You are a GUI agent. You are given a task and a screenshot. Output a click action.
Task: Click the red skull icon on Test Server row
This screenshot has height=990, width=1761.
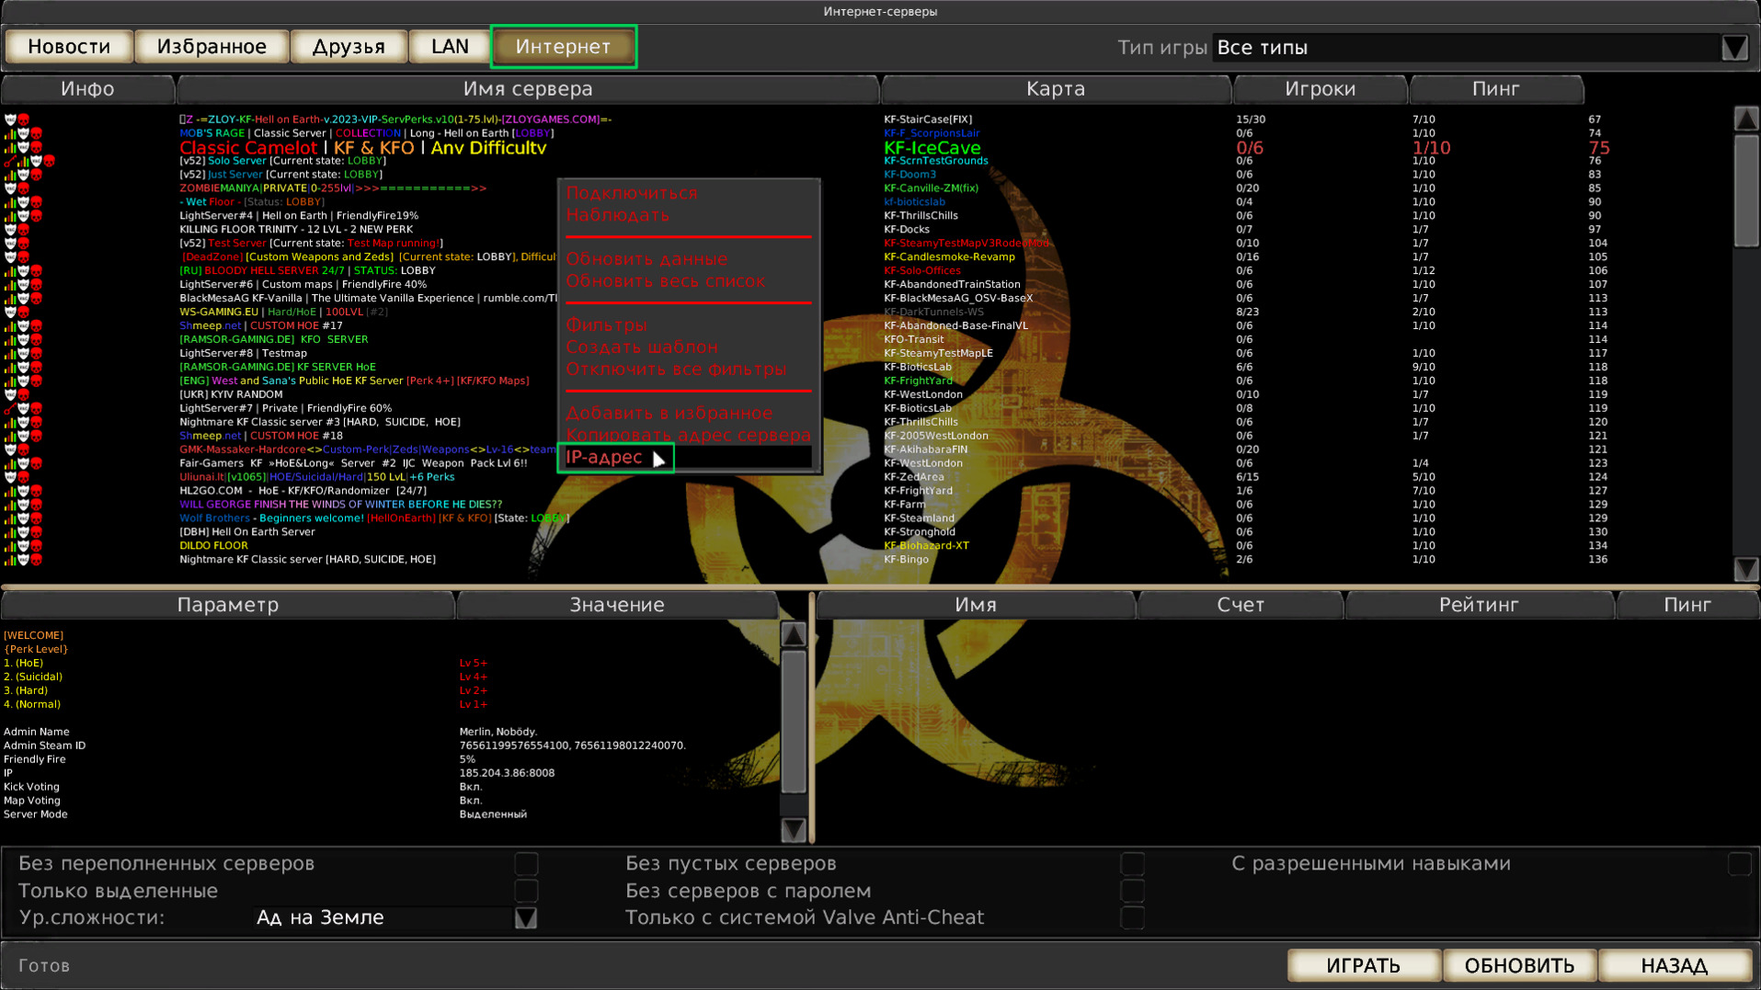pyautogui.click(x=23, y=244)
